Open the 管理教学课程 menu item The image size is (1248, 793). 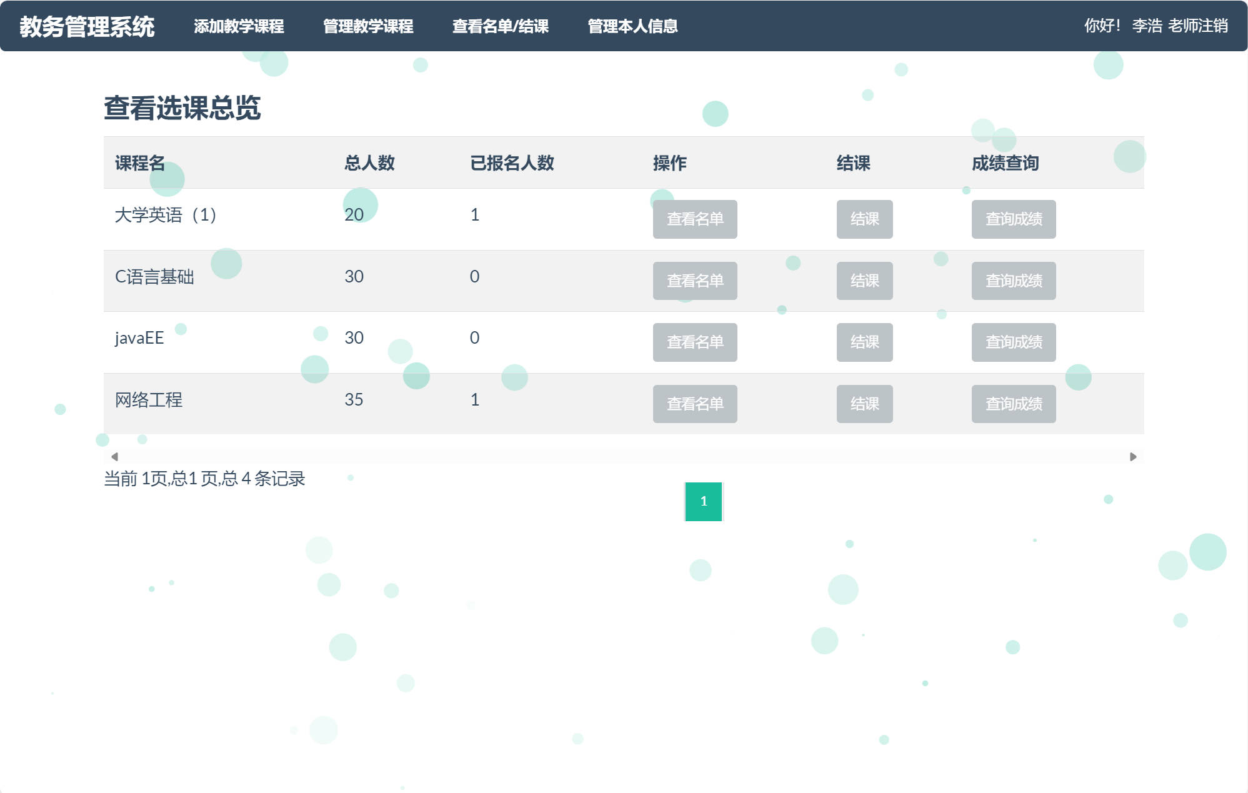(x=367, y=27)
